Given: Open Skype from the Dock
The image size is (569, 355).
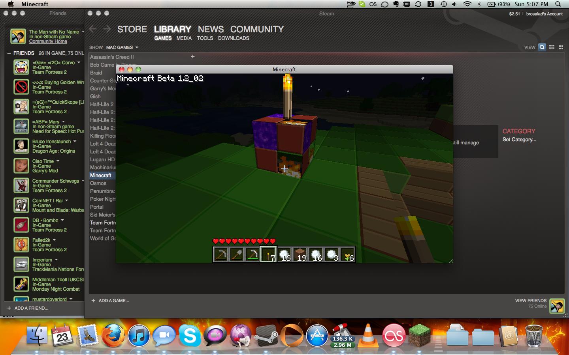Looking at the screenshot, I should [190, 336].
